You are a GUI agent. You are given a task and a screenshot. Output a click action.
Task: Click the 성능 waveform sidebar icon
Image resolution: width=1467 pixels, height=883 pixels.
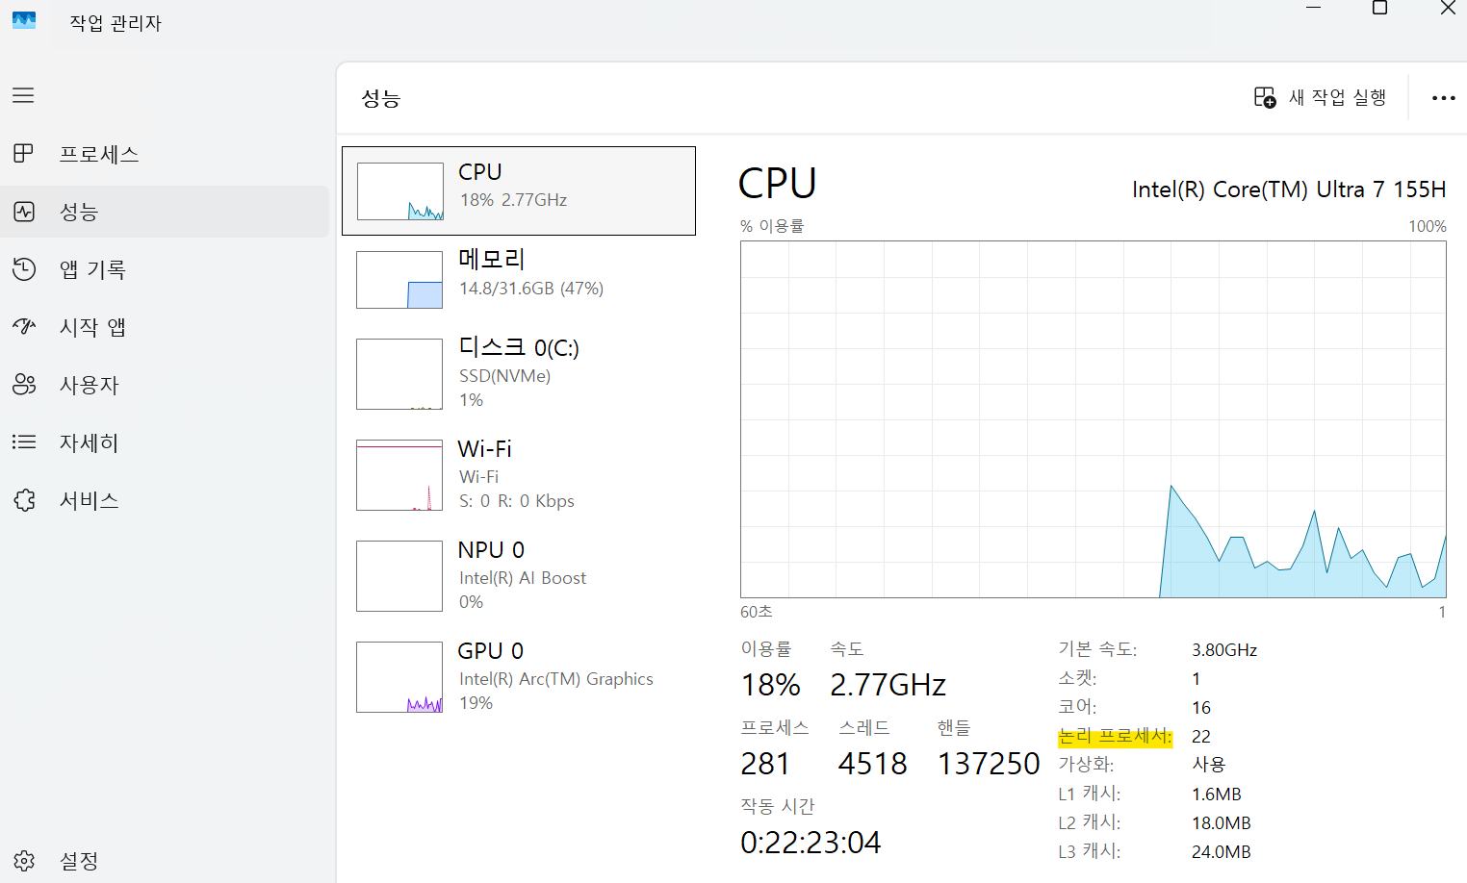pyautogui.click(x=24, y=211)
